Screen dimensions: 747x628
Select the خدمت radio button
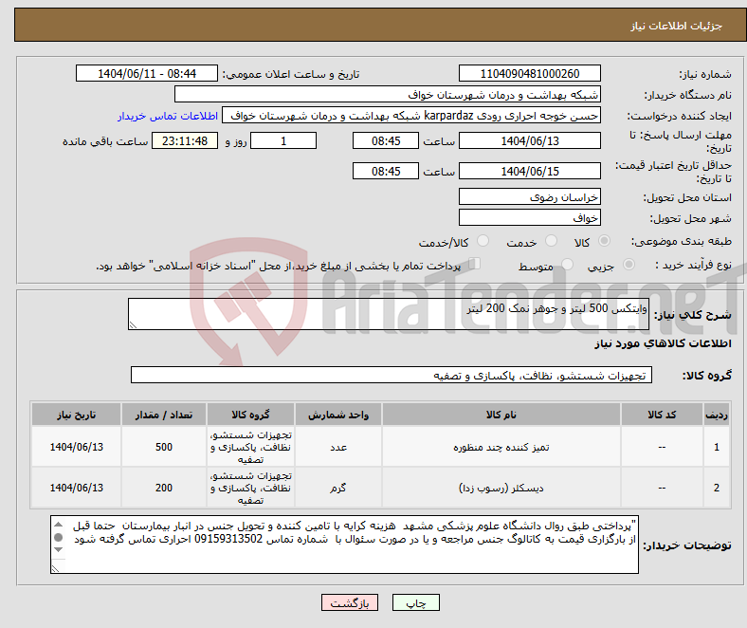tap(551, 241)
